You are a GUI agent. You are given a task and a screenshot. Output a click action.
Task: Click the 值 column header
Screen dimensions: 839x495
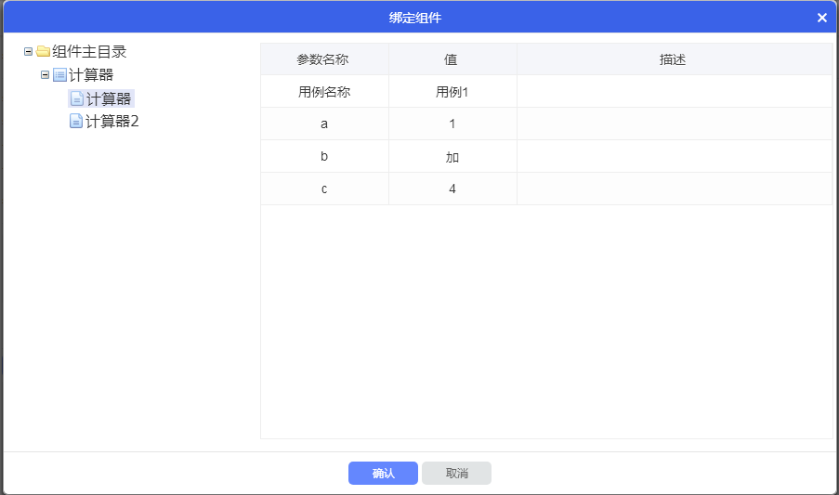coord(452,59)
